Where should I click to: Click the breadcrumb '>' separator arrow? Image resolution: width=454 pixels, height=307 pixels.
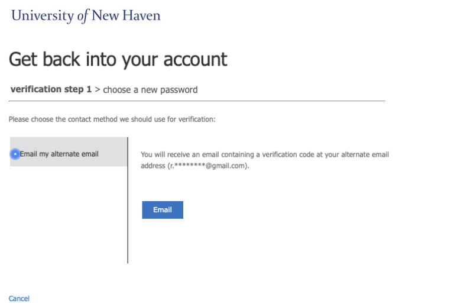click(x=98, y=89)
